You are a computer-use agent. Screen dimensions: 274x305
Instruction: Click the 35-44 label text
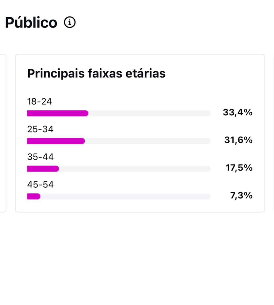[x=40, y=157]
